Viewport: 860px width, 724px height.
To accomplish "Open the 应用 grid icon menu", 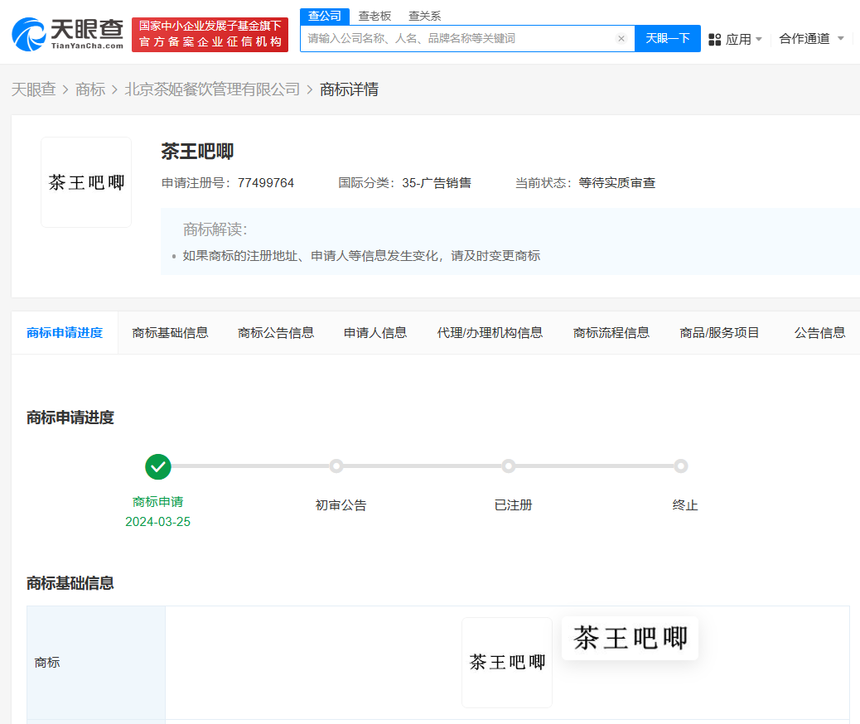I will (715, 40).
